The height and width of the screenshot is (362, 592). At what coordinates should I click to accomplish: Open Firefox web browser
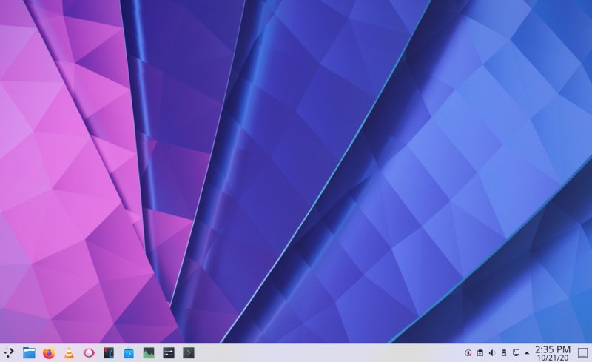(x=49, y=353)
